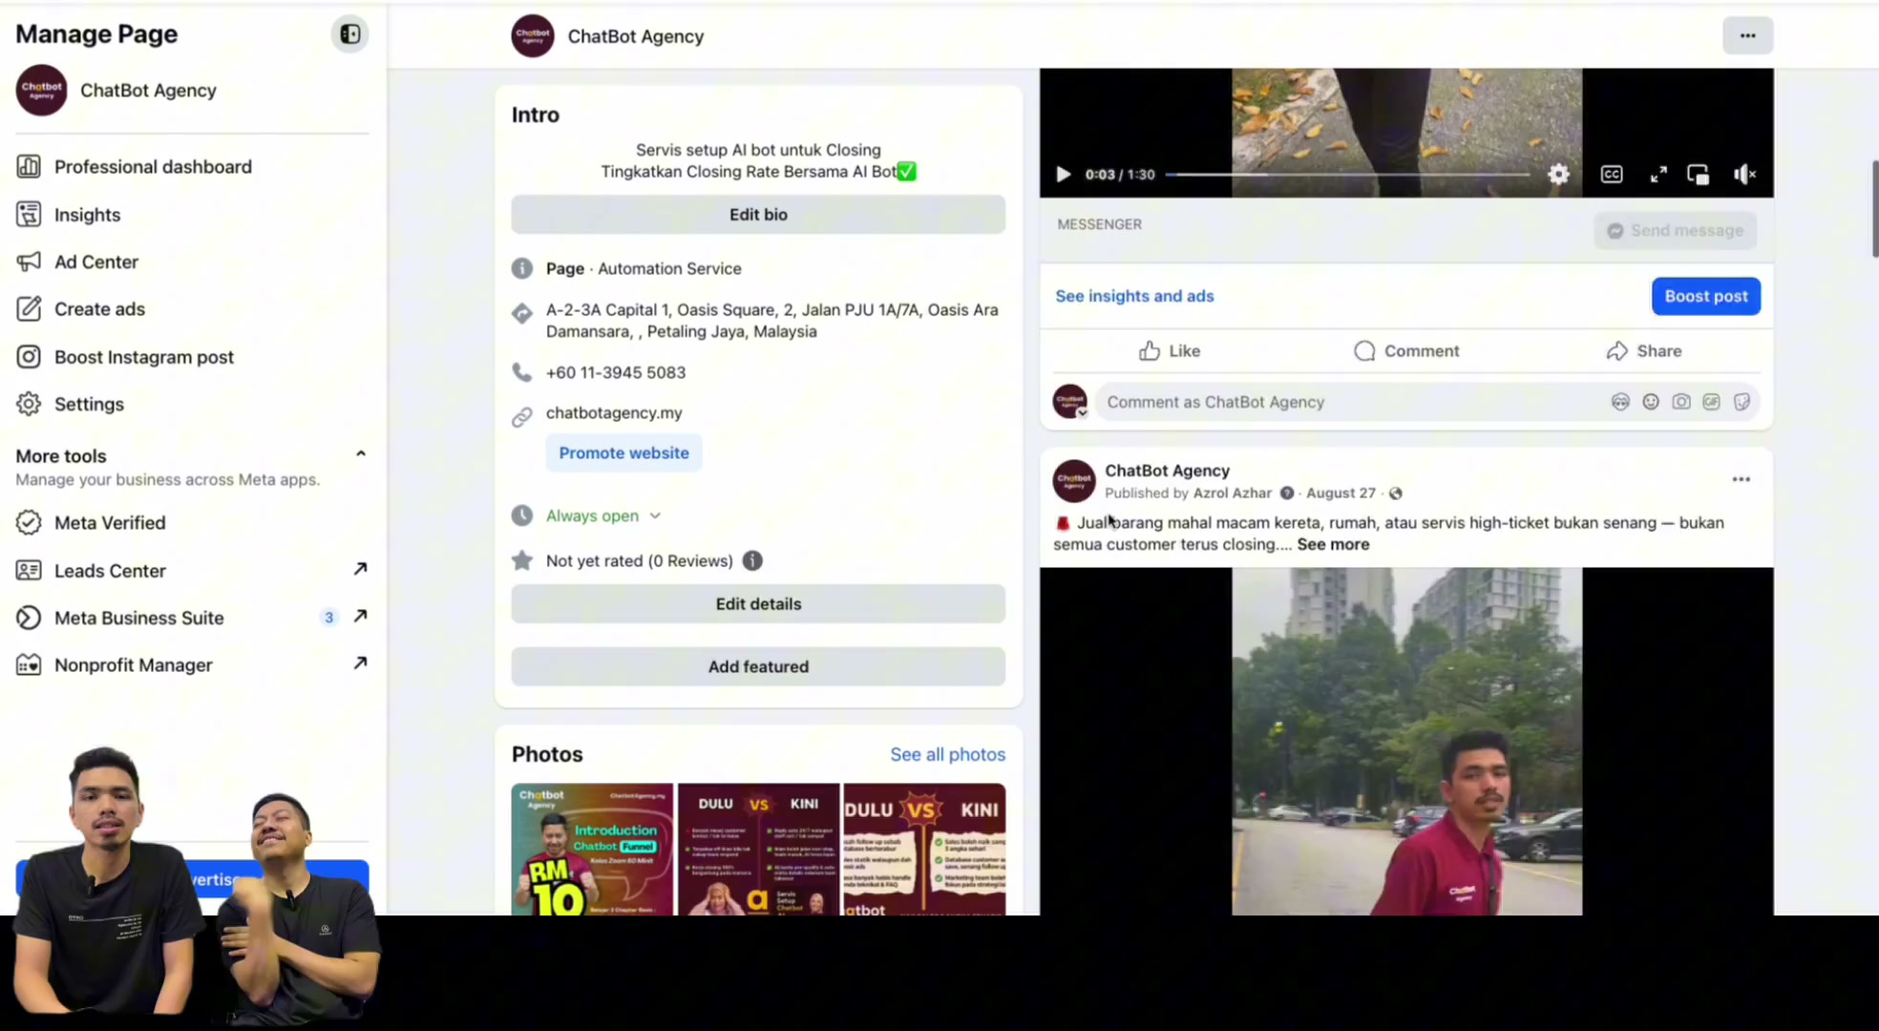The image size is (1879, 1031).
Task: Open the middle DULU VS KINI photo
Action: (758, 850)
